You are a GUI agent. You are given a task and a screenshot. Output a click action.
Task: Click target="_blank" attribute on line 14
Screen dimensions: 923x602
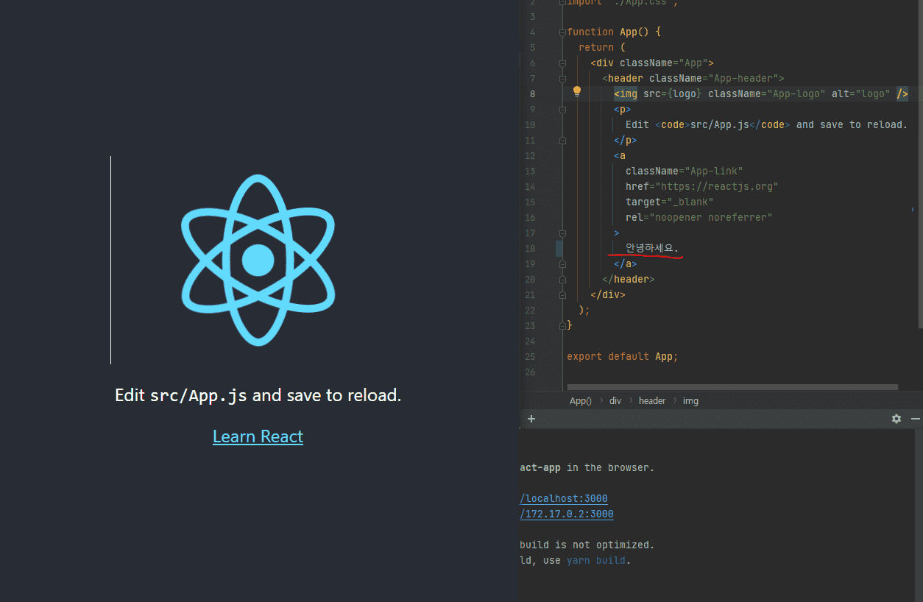(669, 202)
